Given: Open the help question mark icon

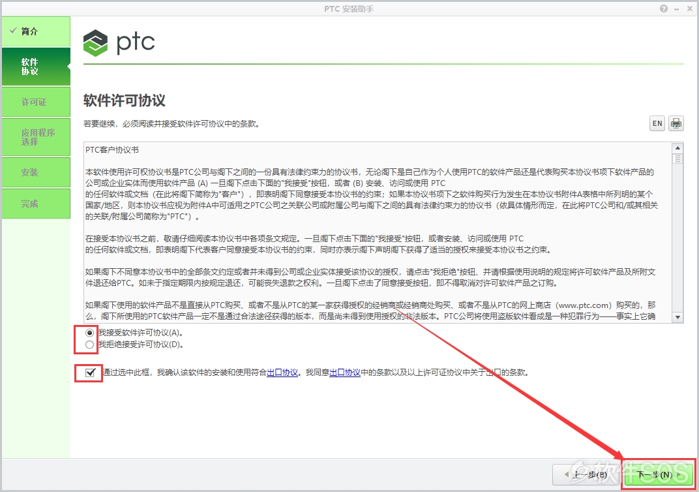Looking at the screenshot, I should pyautogui.click(x=664, y=9).
